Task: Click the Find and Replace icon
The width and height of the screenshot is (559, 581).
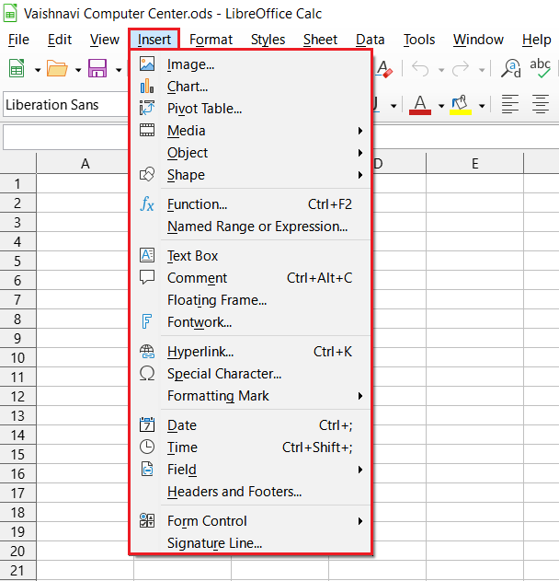Action: click(511, 68)
